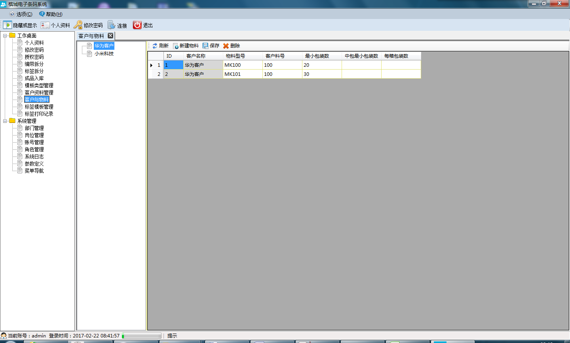Image resolution: width=570 pixels, height=343 pixels.
Task: Collapse the 系统管理 tree folder
Action: pos(5,121)
